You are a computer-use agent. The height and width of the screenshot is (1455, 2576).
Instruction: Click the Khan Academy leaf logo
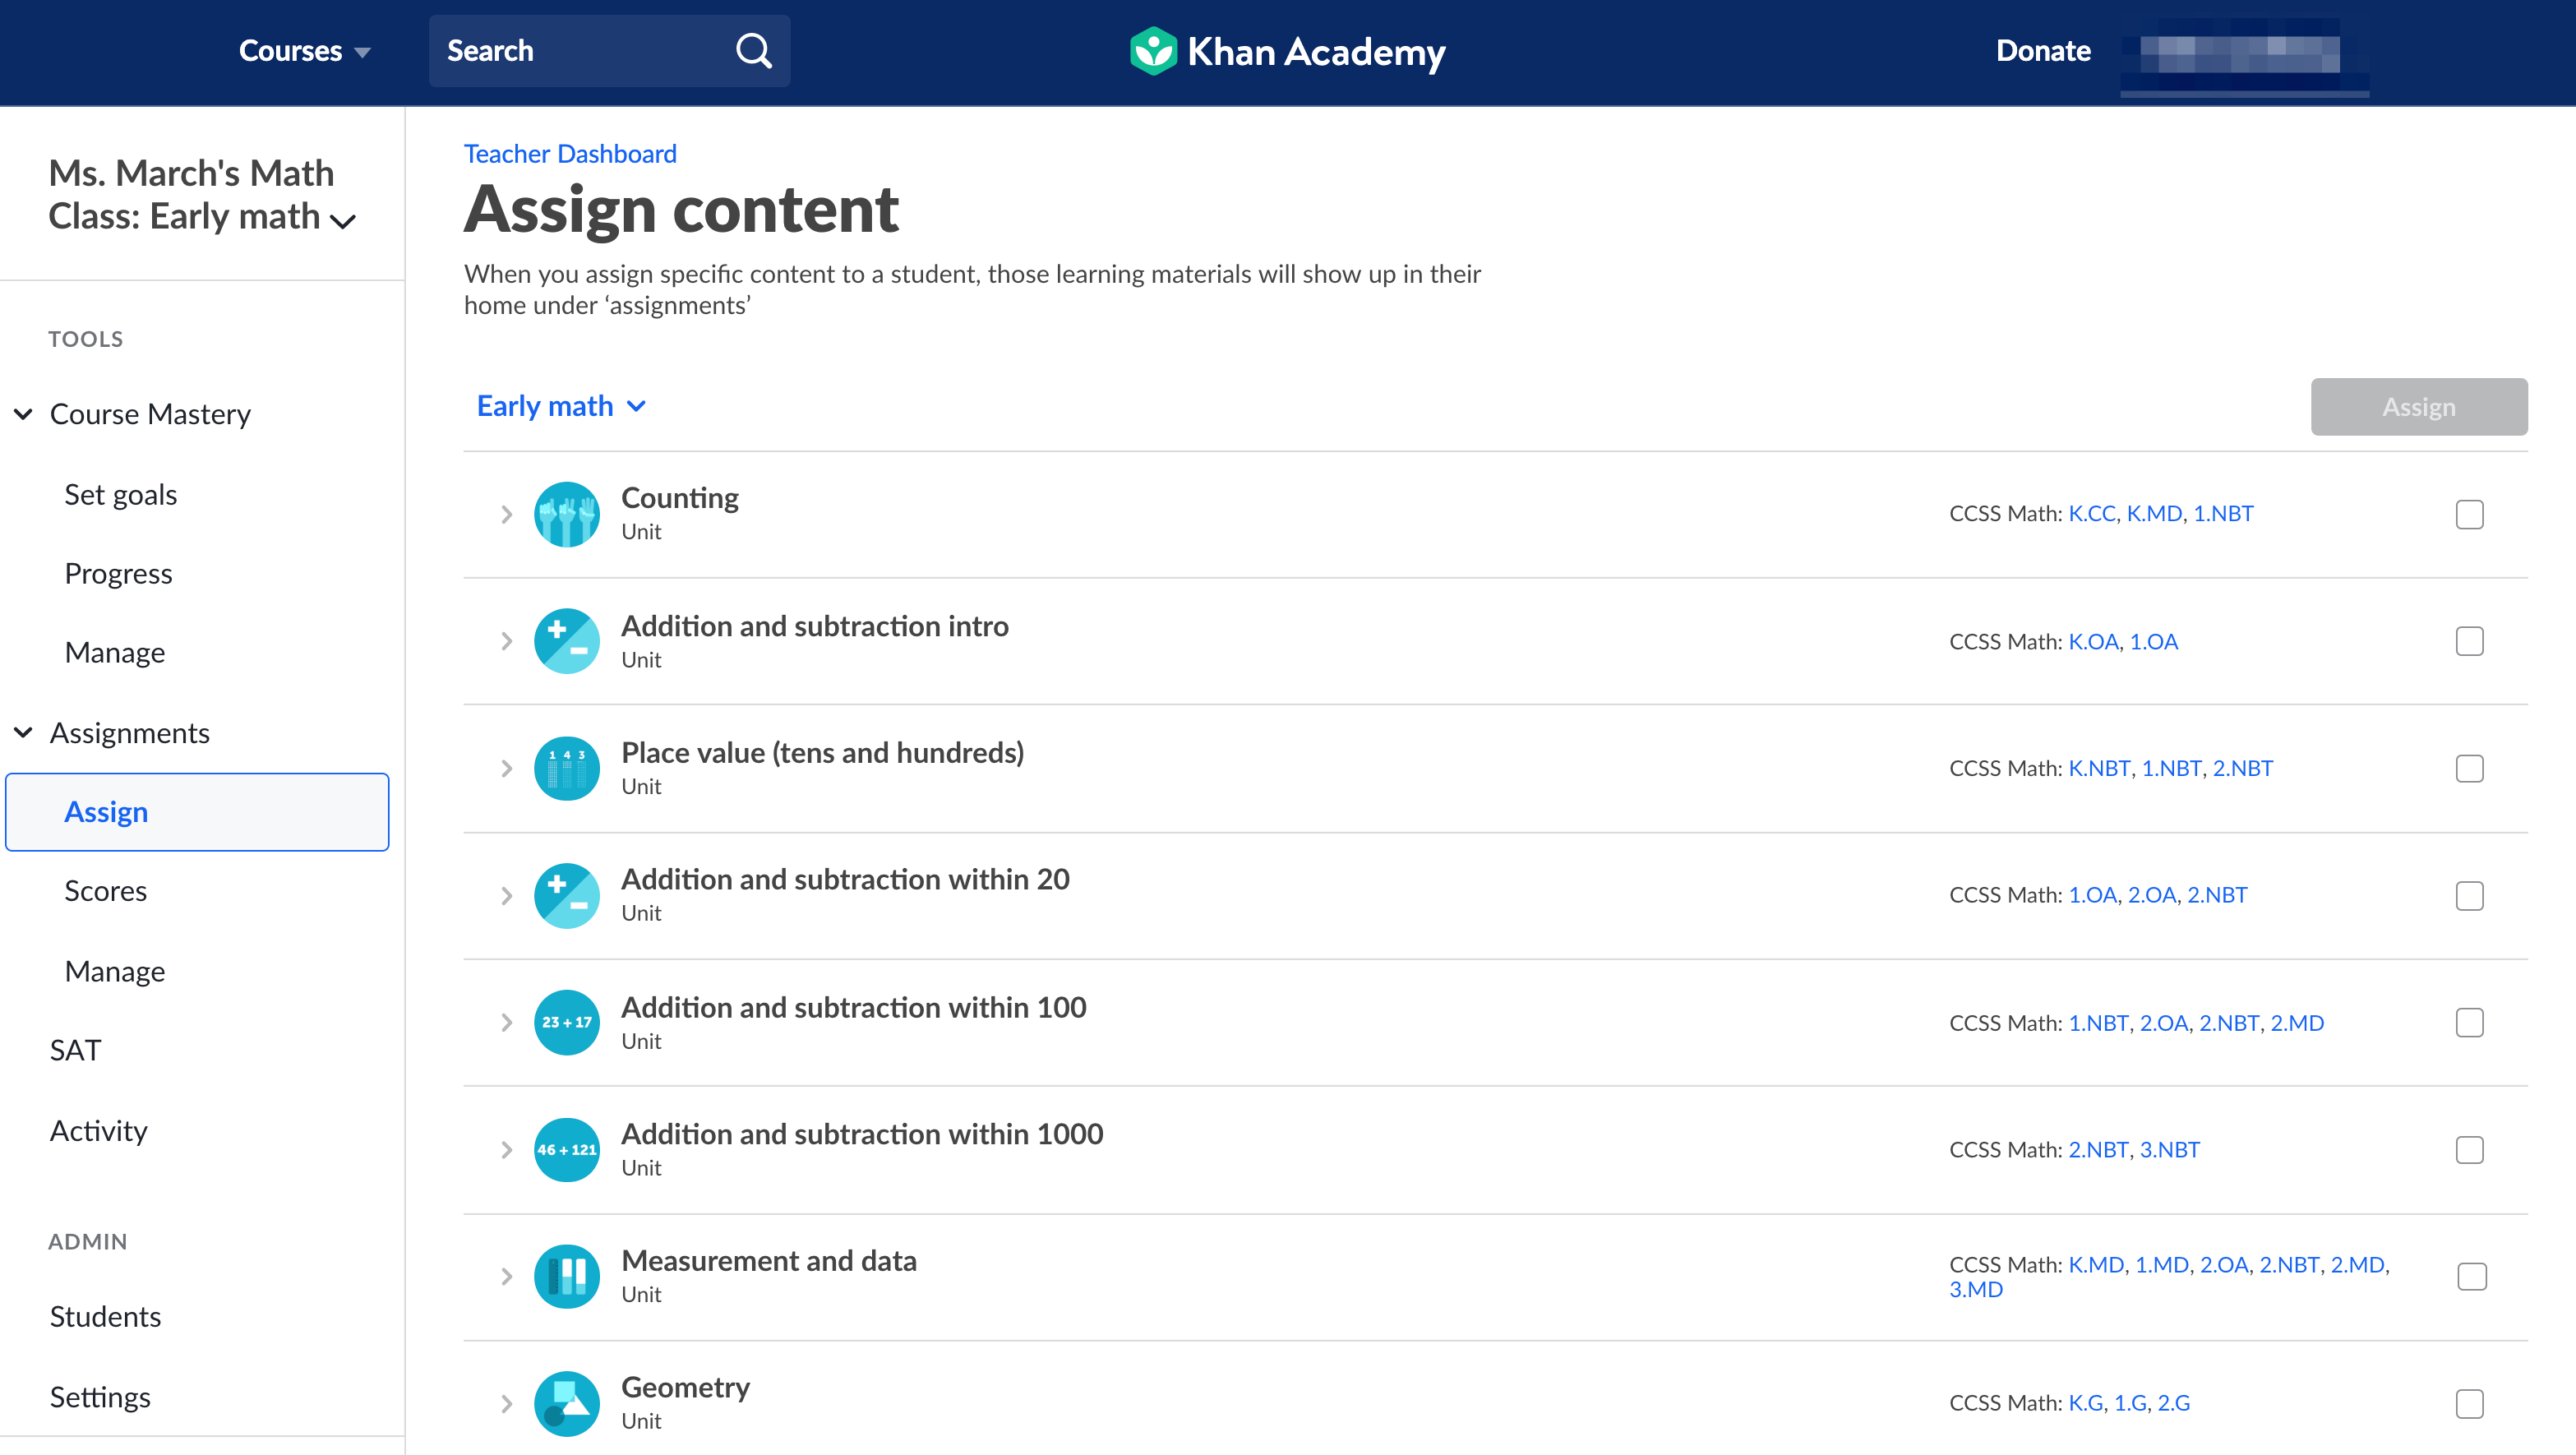(1153, 51)
